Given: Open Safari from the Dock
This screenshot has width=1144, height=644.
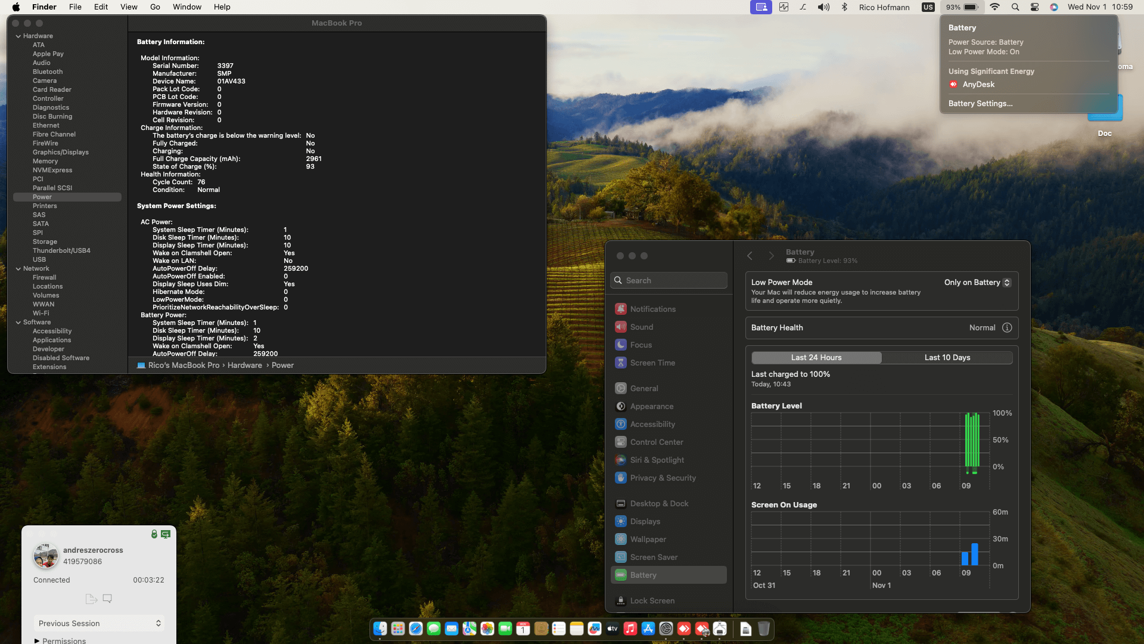Looking at the screenshot, I should click(x=416, y=628).
